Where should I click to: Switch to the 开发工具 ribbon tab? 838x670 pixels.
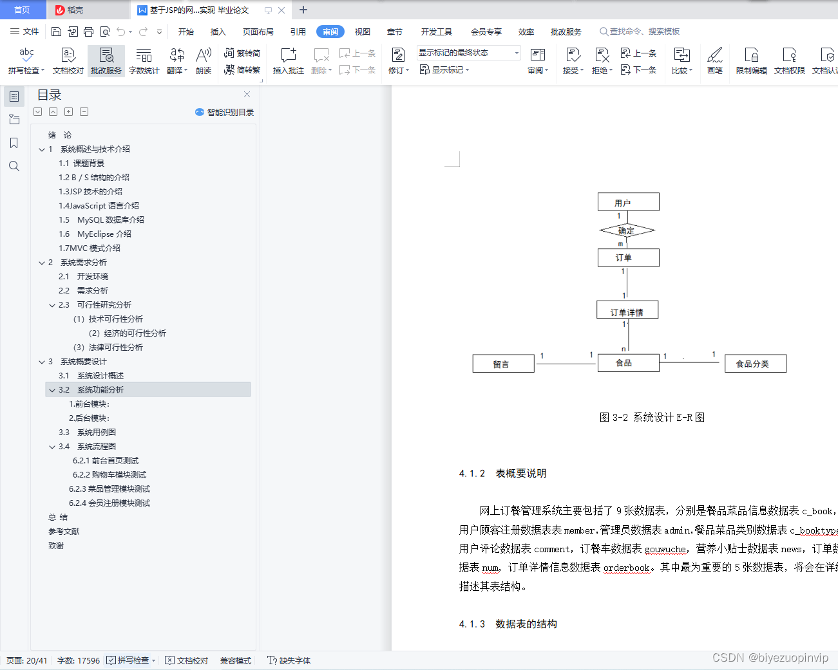click(x=437, y=32)
